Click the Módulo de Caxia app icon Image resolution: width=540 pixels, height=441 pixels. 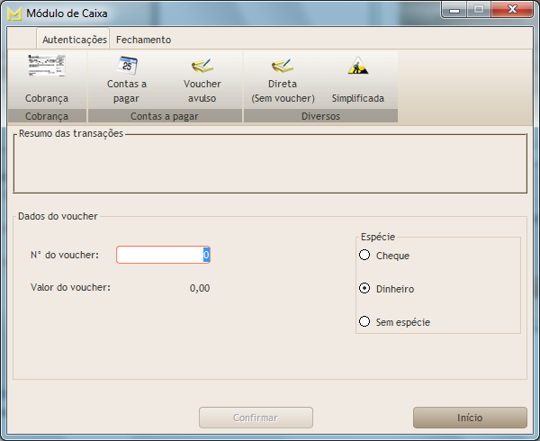point(14,13)
